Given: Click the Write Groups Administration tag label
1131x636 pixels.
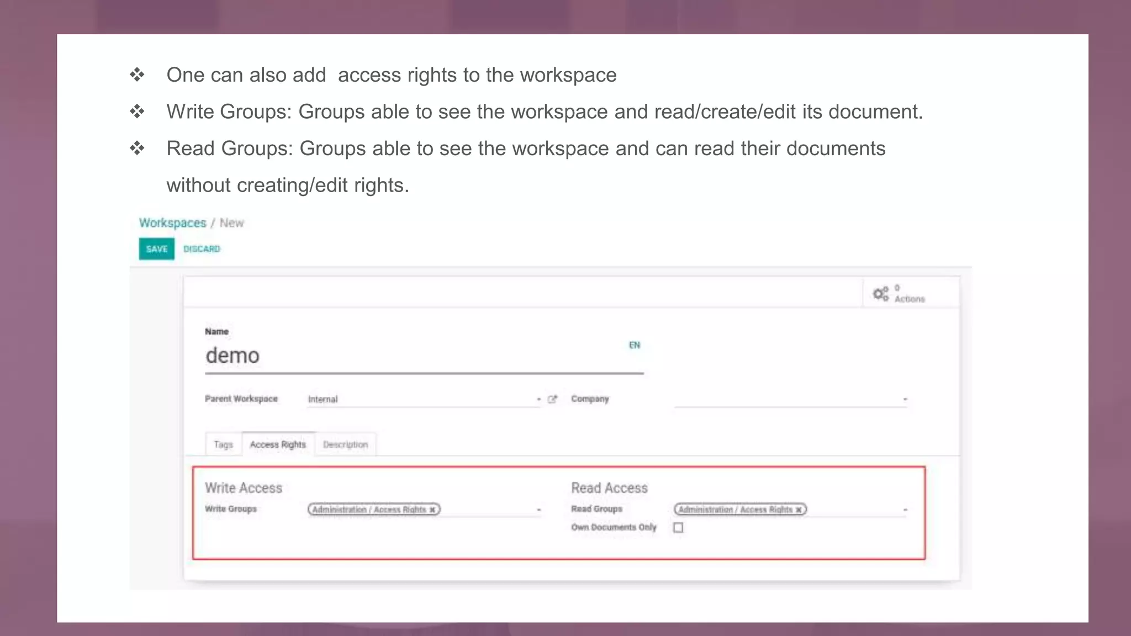Looking at the screenshot, I should click(369, 510).
